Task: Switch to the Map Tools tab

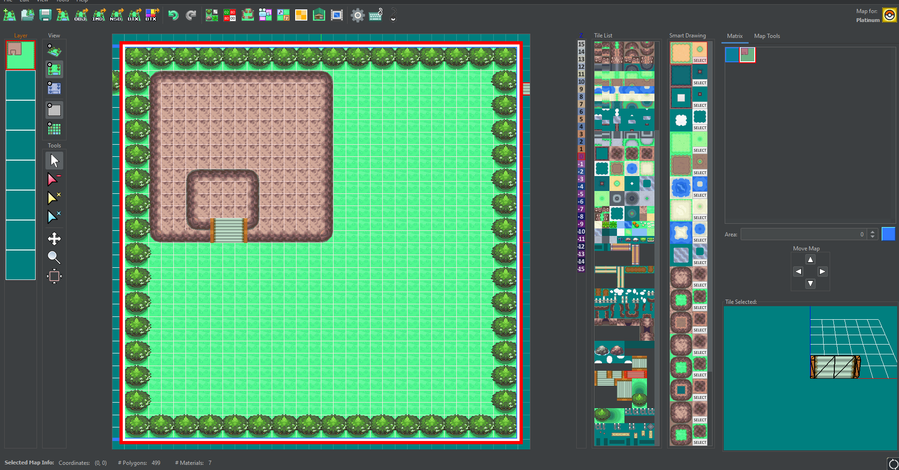Action: 766,36
